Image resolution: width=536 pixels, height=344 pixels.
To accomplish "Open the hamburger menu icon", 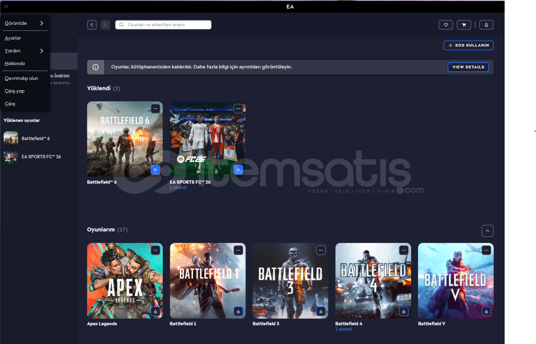I will click(x=6, y=6).
